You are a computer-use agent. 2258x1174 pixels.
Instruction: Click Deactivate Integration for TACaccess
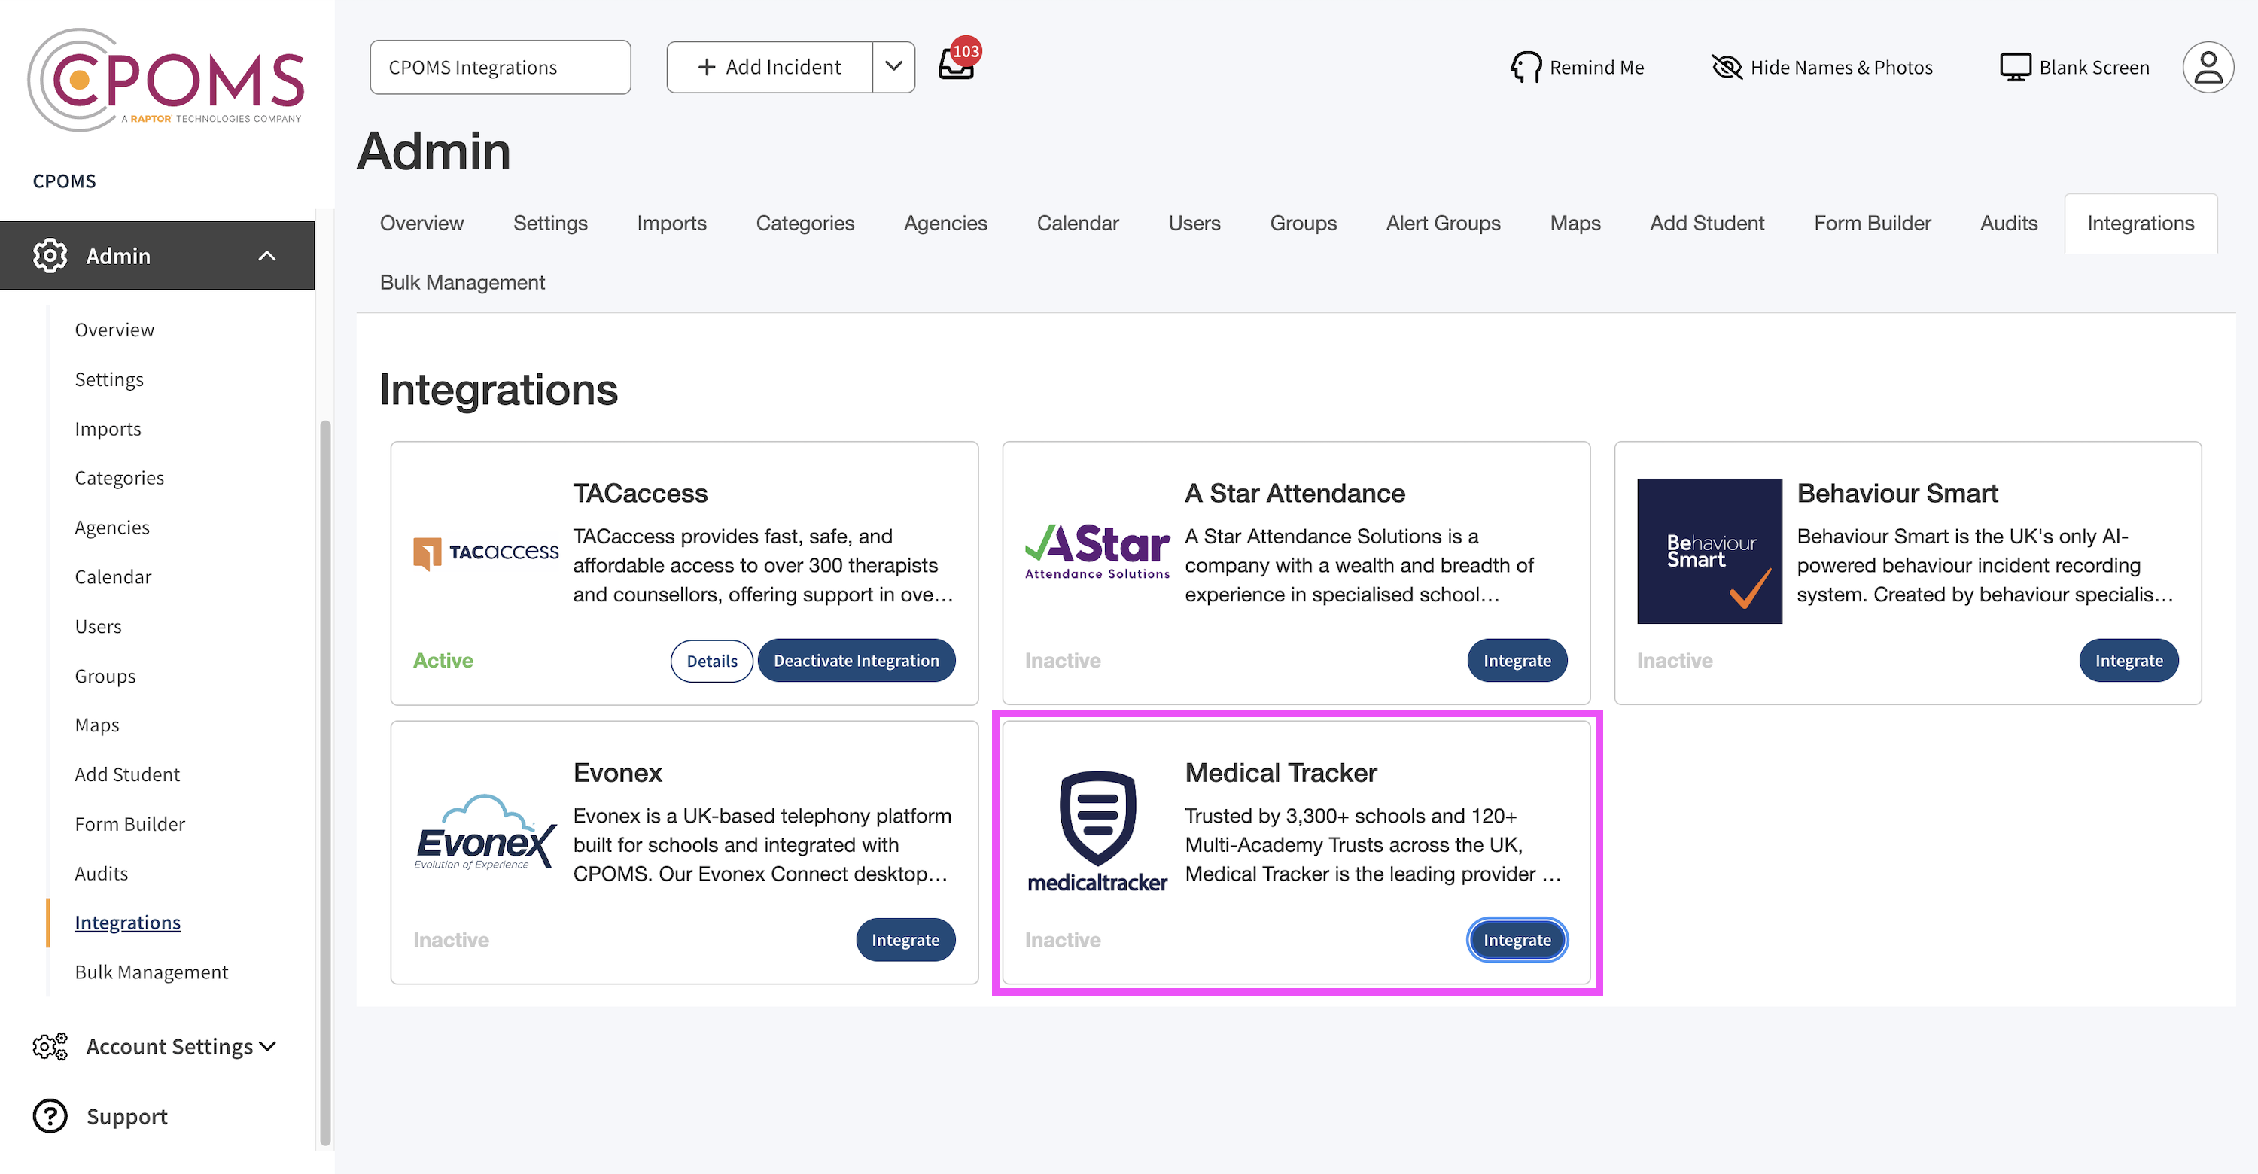click(857, 661)
